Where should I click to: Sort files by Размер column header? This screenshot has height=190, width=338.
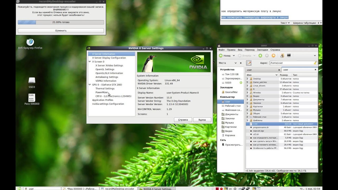tap(285, 75)
